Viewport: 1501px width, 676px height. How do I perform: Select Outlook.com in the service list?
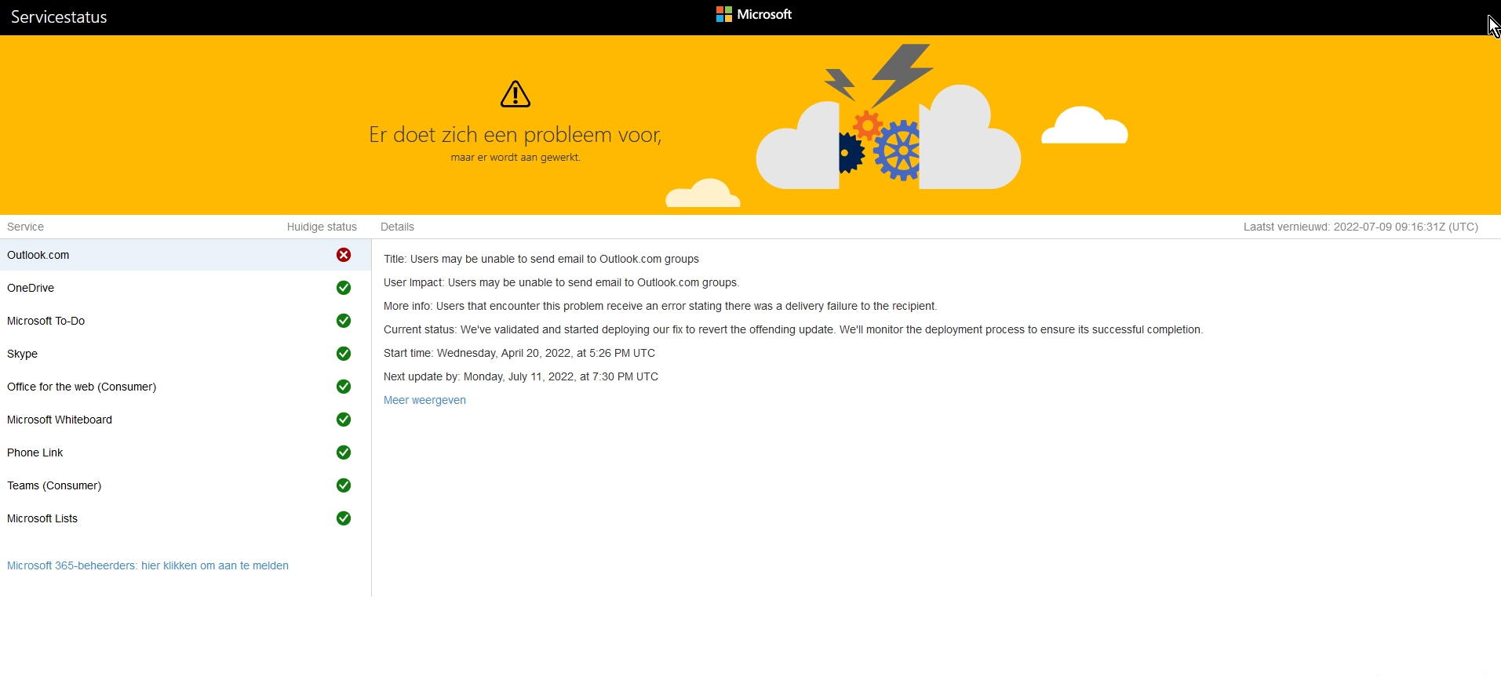[x=38, y=255]
